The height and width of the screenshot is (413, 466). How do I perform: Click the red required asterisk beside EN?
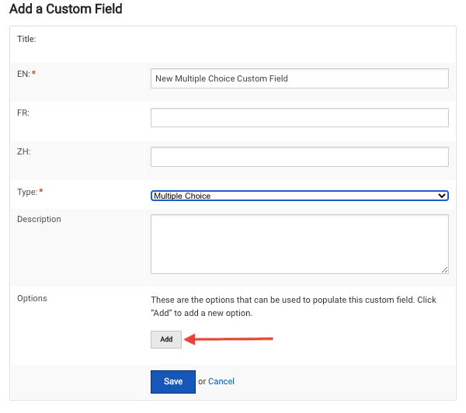click(x=34, y=74)
